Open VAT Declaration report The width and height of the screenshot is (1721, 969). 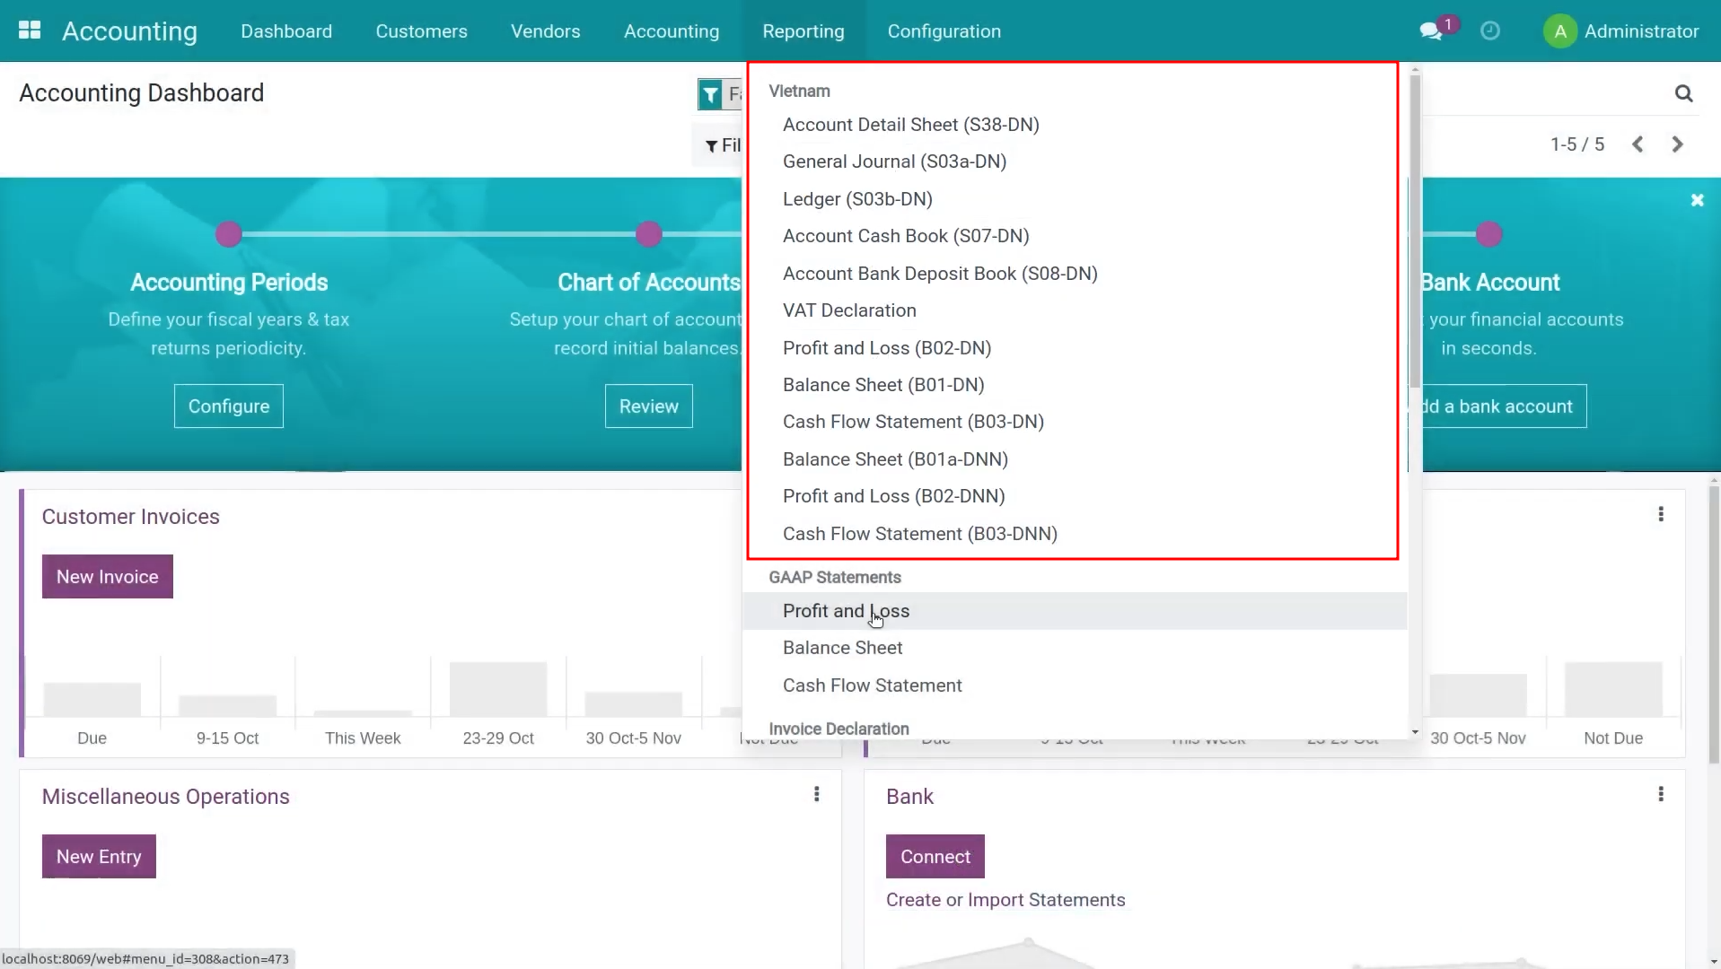coord(848,310)
